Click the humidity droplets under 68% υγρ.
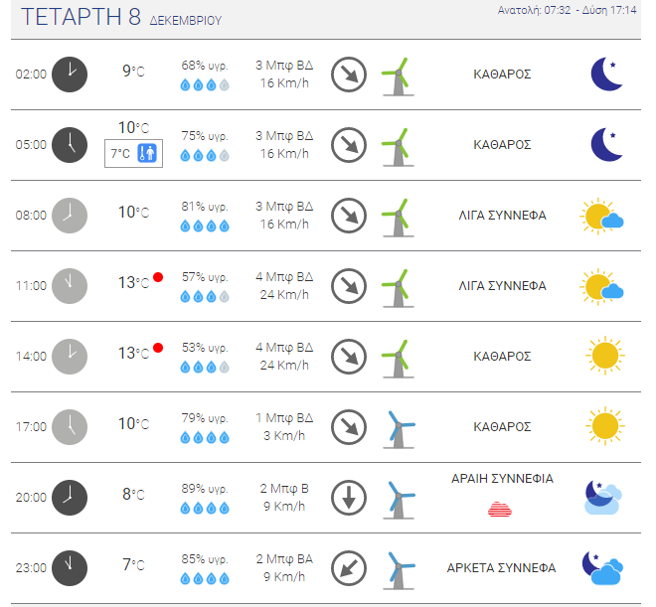Viewport: 656px width, 607px height. point(205,84)
